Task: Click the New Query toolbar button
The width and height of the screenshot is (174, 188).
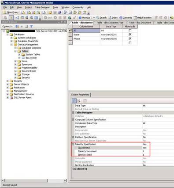Action: coord(11,12)
